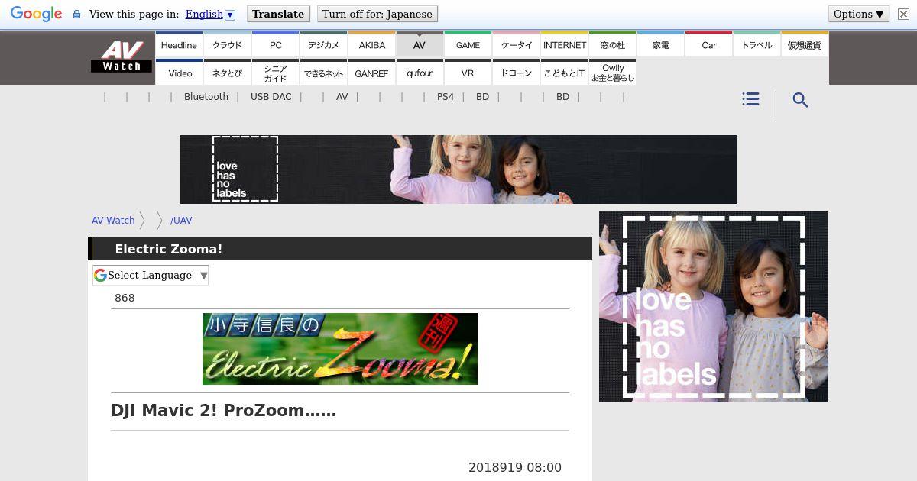Open the GANREF tab
This screenshot has height=481, width=917.
[371, 73]
